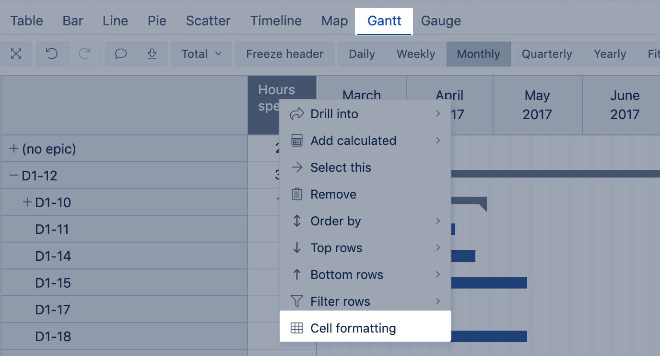Click the undo arrow icon

click(52, 54)
